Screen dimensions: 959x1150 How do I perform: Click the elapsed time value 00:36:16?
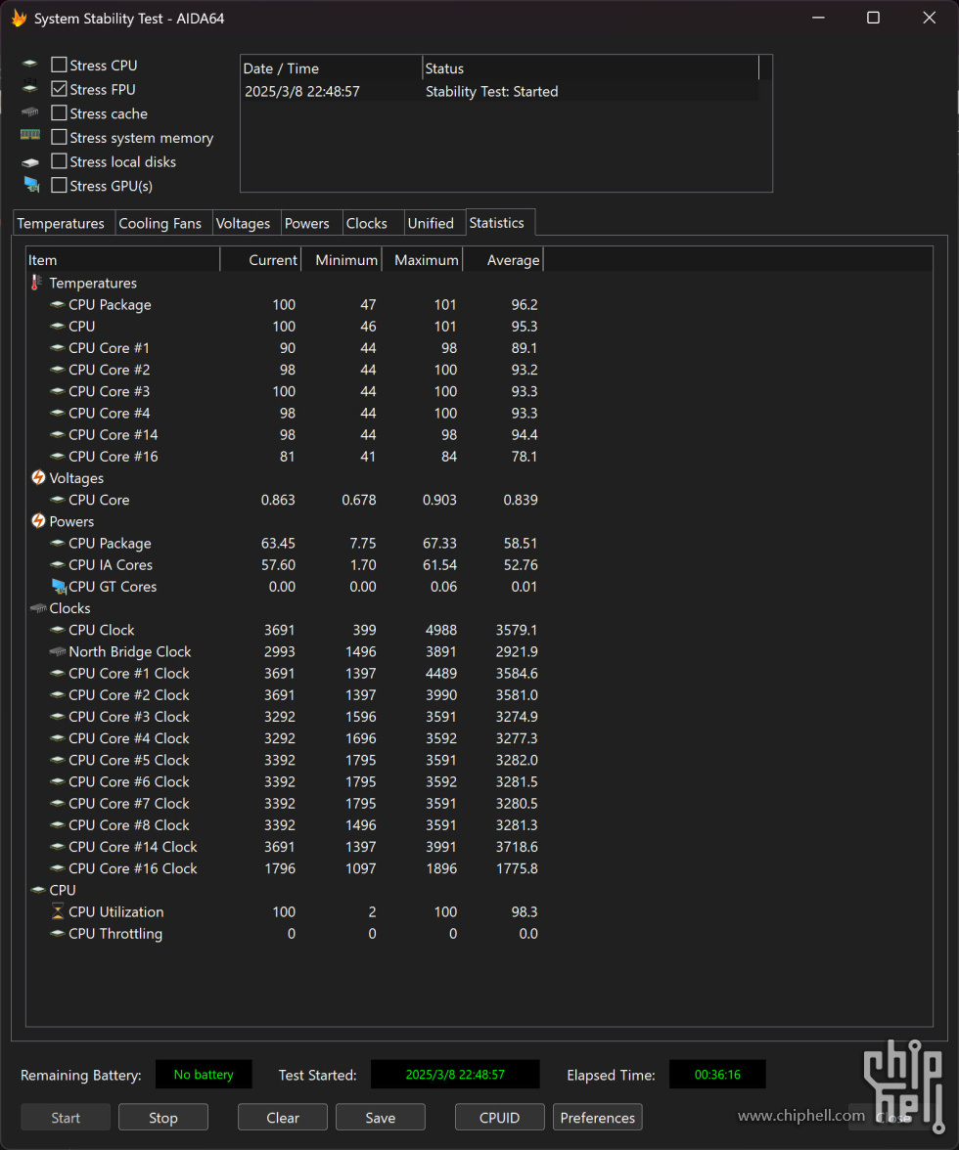pos(717,1075)
